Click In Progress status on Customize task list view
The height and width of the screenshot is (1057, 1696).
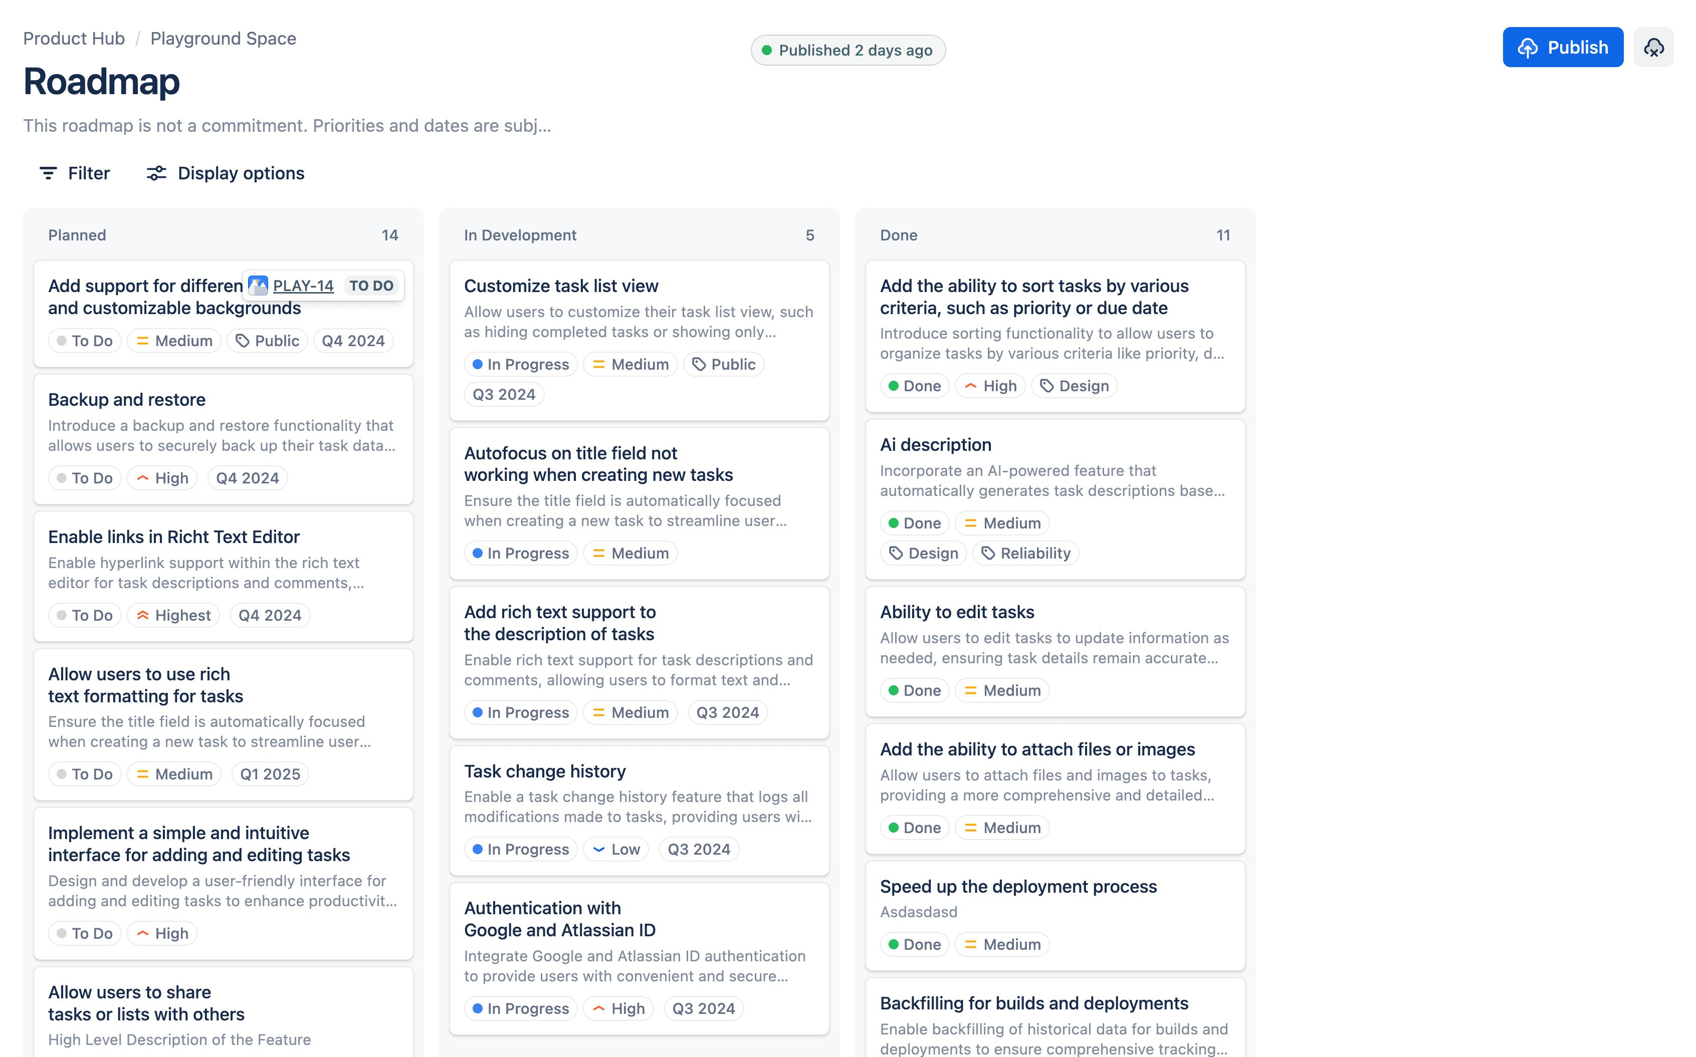tap(520, 364)
